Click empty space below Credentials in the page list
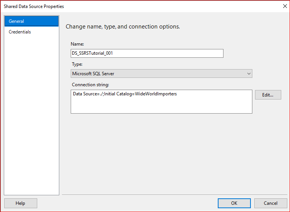The image size is (290, 212). pos(32,114)
